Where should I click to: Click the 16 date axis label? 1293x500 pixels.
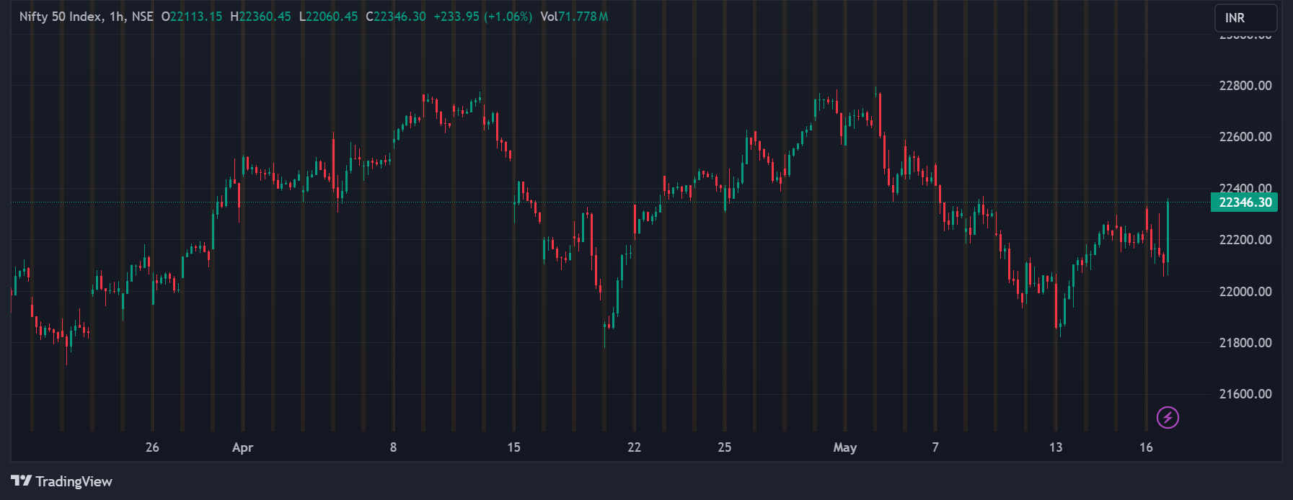coord(1146,447)
